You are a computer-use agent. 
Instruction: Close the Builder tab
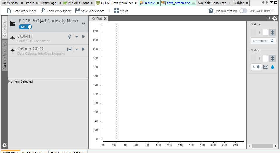coord(247,3)
